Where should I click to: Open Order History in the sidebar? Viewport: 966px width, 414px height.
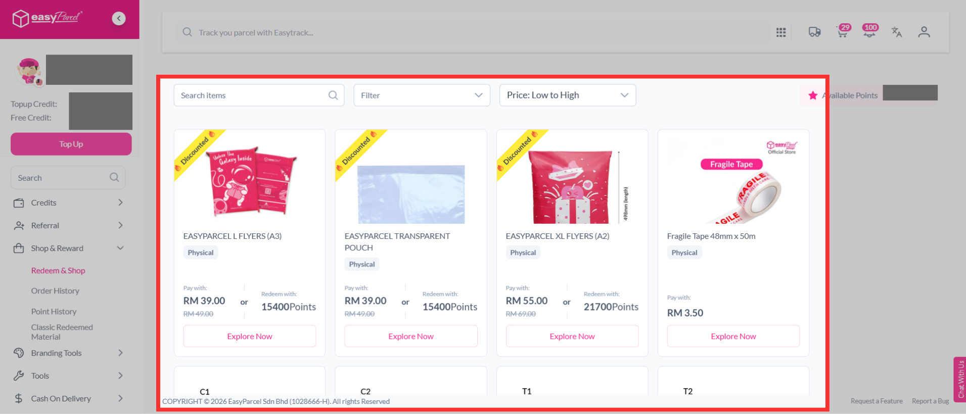55,291
